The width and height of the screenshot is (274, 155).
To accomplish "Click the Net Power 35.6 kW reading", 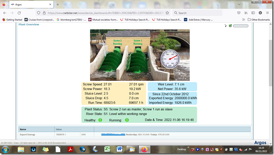I will coord(172,89).
